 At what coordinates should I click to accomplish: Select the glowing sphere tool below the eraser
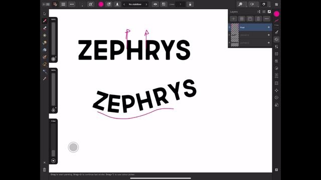[x=45, y=35]
